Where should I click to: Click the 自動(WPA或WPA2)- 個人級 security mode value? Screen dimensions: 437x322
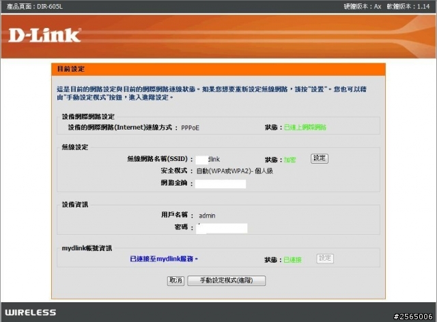[235, 171]
